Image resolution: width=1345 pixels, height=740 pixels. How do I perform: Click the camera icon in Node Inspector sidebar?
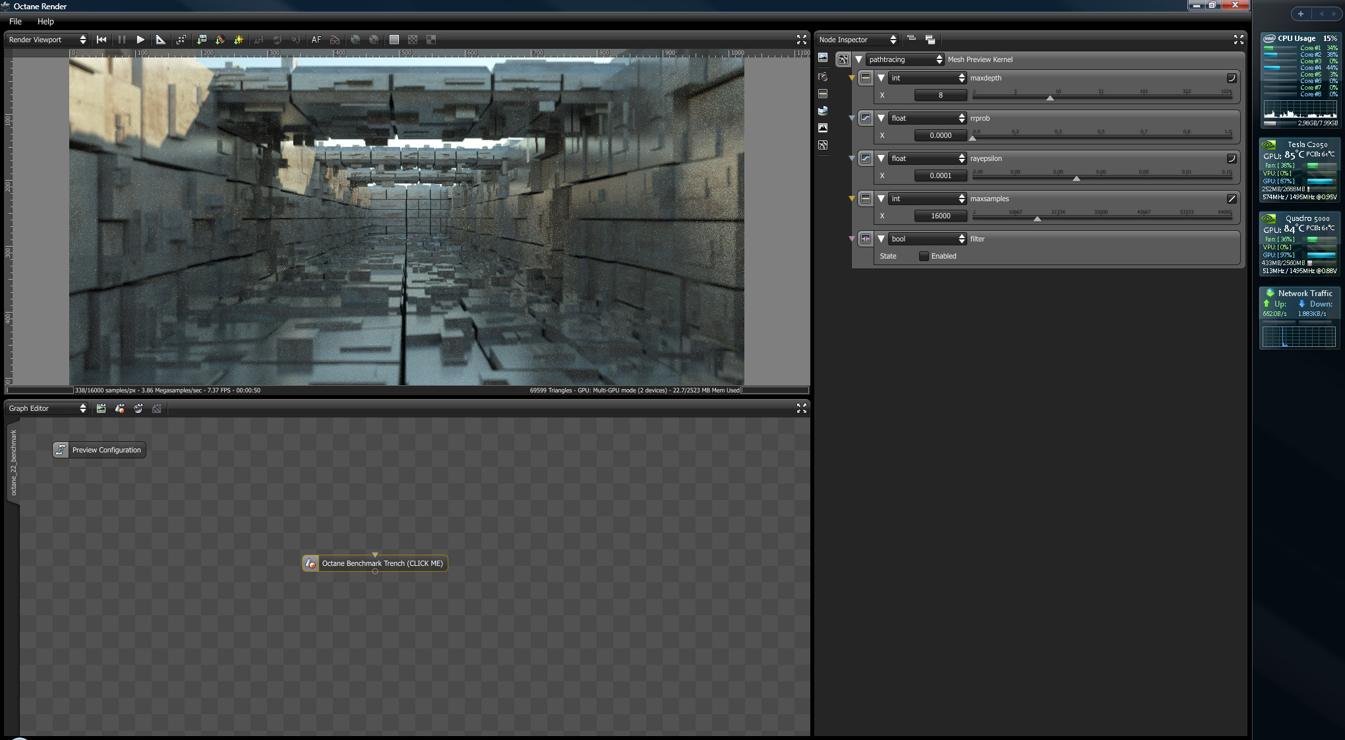click(x=823, y=77)
